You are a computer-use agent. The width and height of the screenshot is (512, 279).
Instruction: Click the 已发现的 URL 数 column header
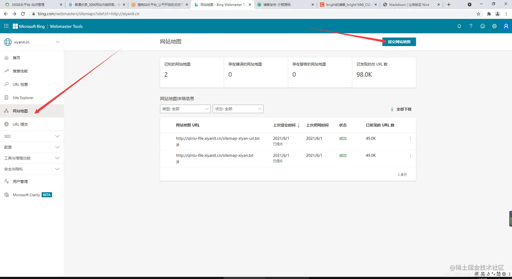[380, 125]
